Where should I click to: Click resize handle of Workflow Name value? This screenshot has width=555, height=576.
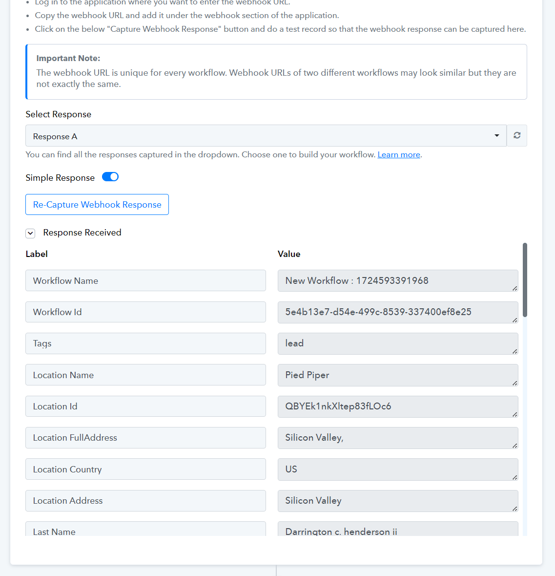pos(514,288)
